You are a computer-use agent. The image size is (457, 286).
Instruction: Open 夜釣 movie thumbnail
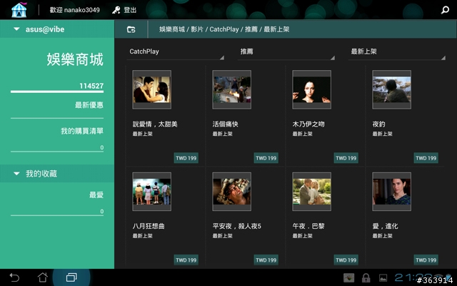392,89
